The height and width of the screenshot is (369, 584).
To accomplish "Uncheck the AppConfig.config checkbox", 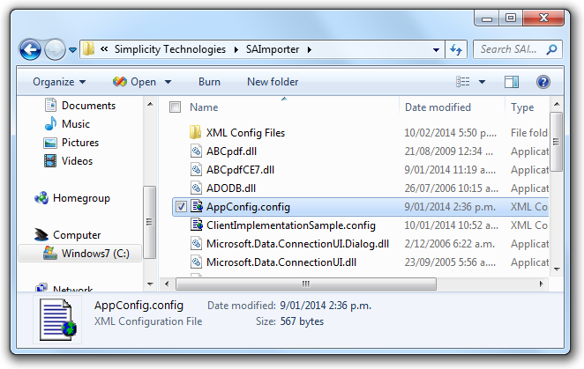I will [181, 207].
